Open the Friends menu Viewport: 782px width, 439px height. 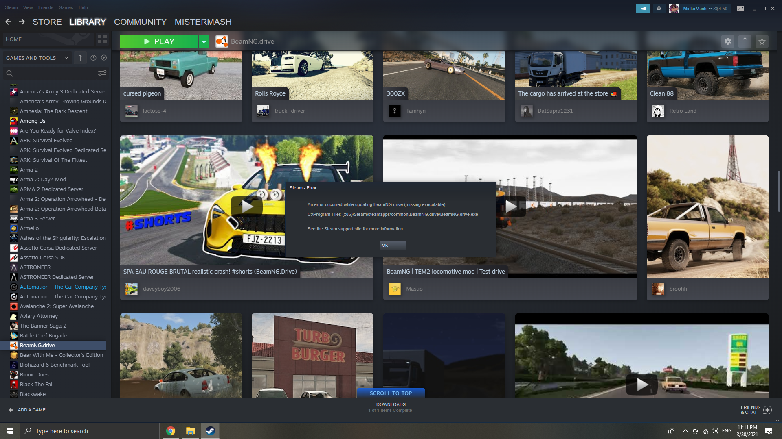(46, 7)
